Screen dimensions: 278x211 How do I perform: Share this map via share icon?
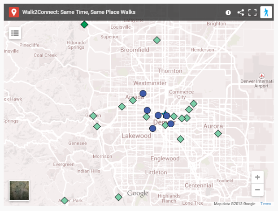click(241, 13)
